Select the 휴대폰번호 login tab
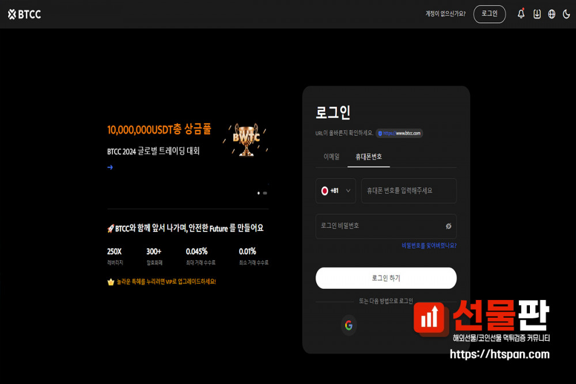Image resolution: width=576 pixels, height=384 pixels. point(369,157)
